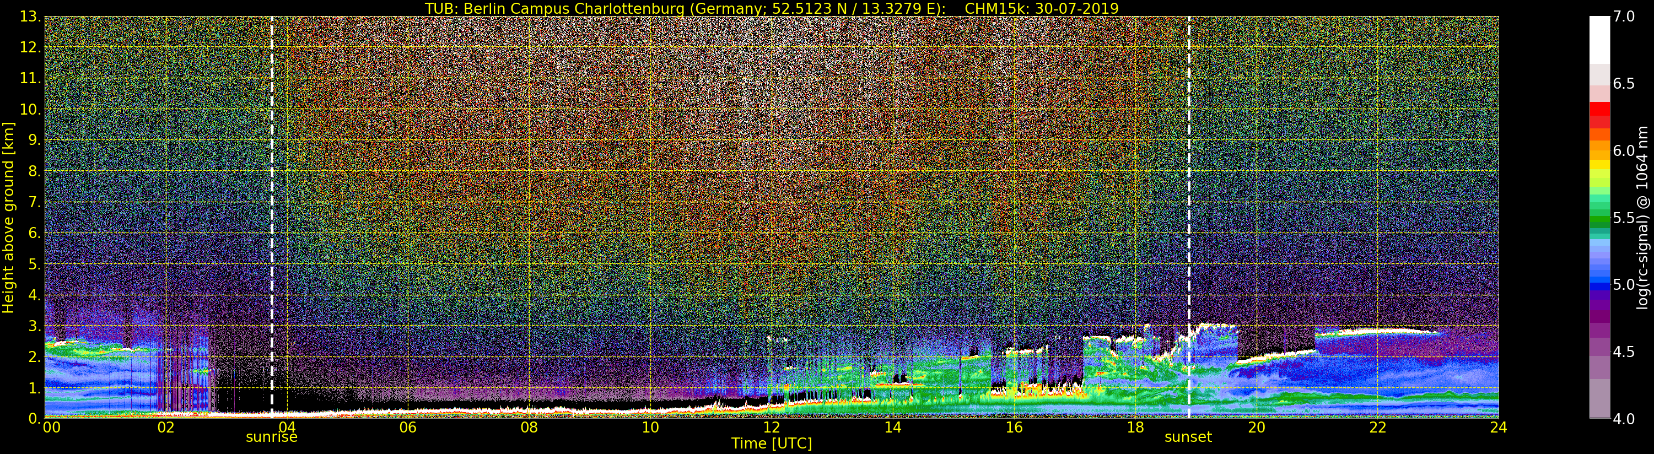Click the '18' time tick label
The height and width of the screenshot is (454, 1654).
point(1135,427)
